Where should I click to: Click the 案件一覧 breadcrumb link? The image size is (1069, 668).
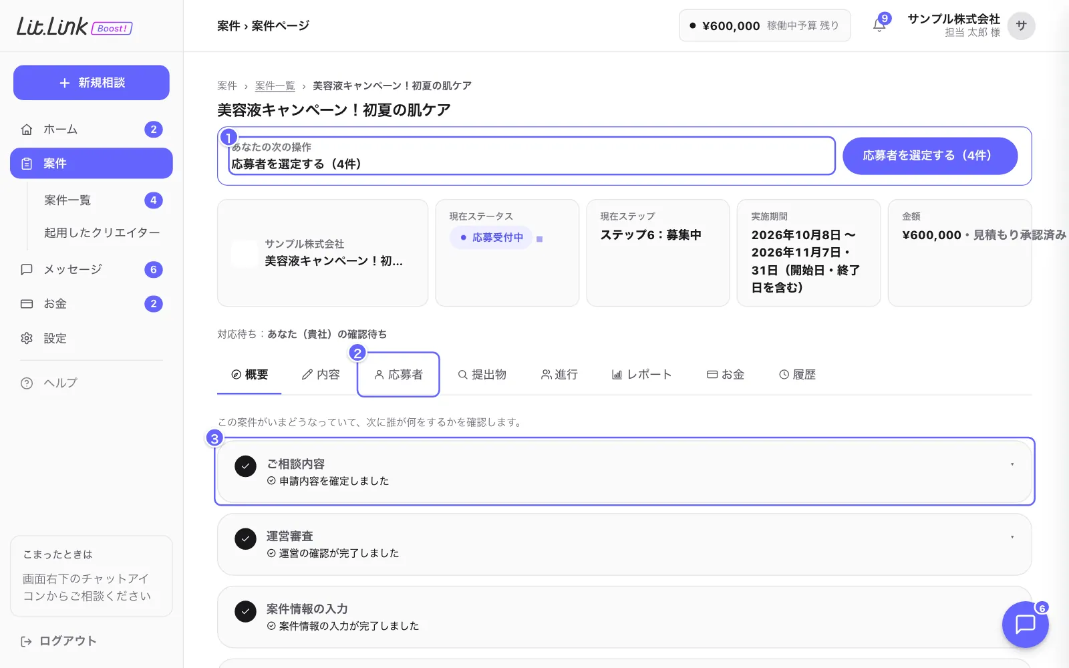275,86
